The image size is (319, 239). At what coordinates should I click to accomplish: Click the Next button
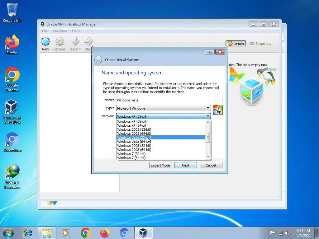tap(186, 165)
